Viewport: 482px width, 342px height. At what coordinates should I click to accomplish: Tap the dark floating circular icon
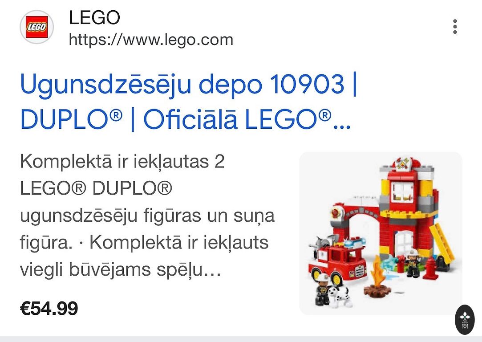(x=465, y=320)
